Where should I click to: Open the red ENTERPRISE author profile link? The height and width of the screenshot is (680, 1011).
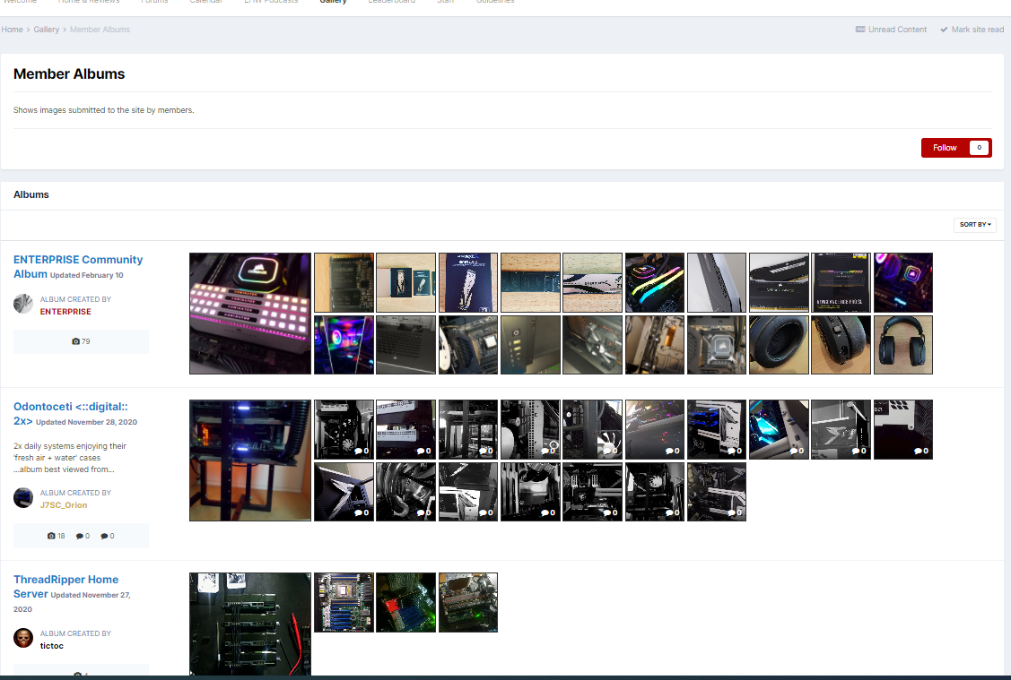(65, 312)
